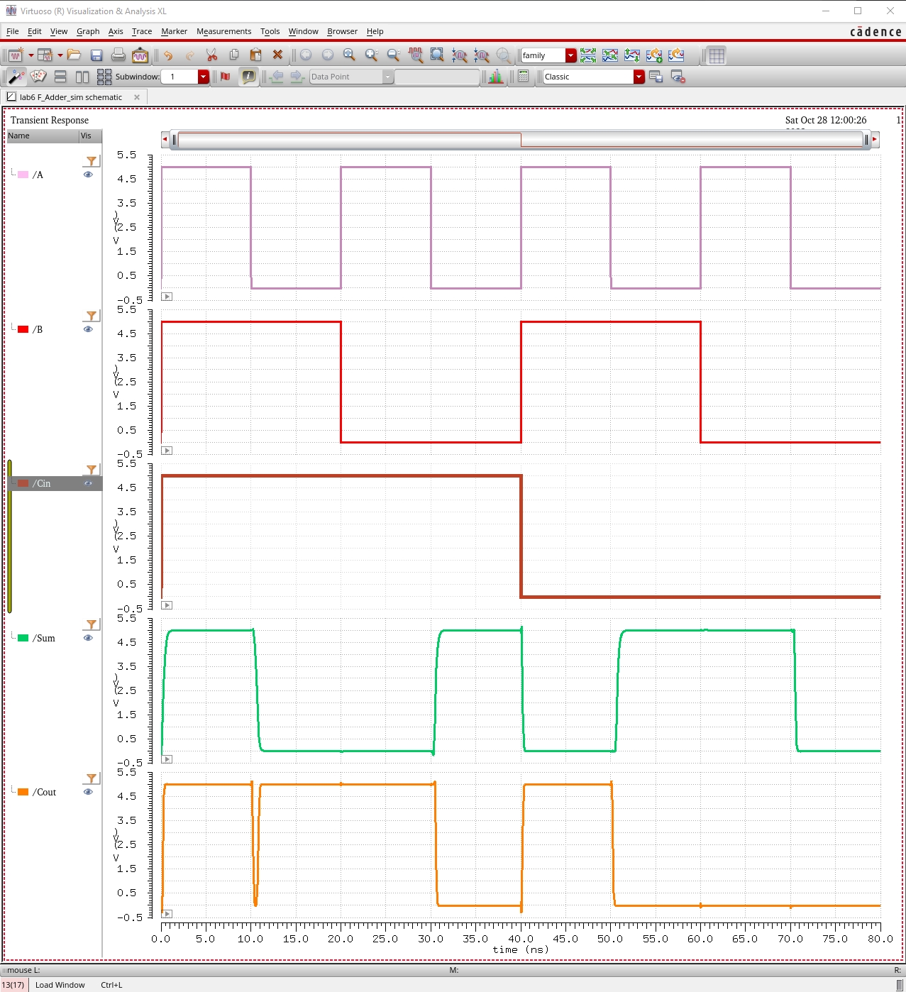Click the red flag marker icon

pos(226,77)
